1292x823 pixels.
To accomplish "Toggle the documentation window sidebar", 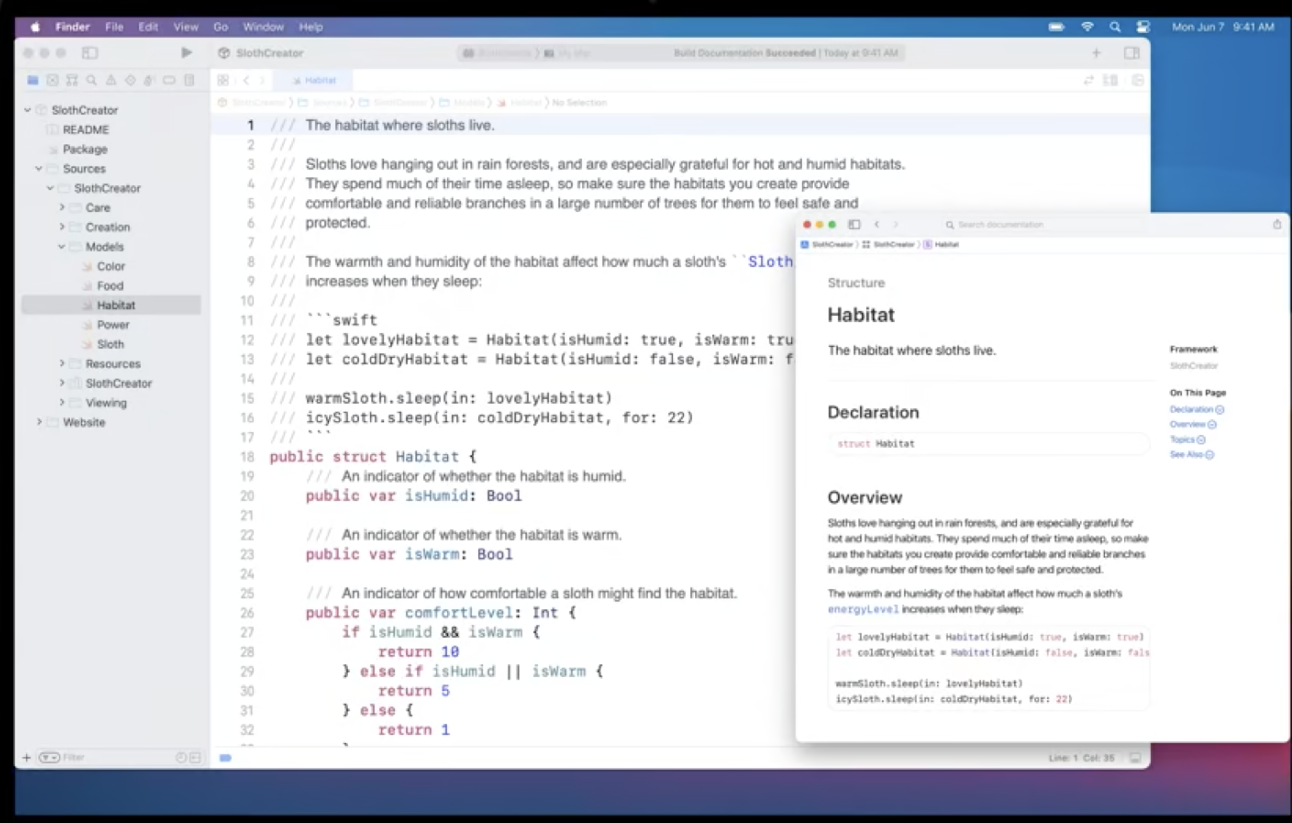I will 854,224.
